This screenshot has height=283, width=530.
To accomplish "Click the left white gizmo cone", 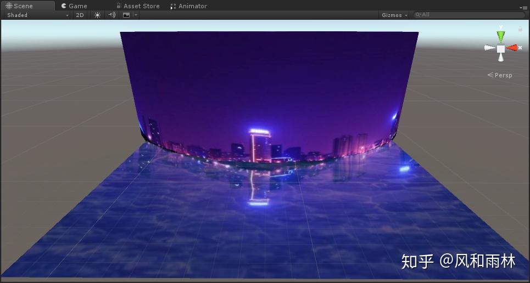I will tap(490, 48).
